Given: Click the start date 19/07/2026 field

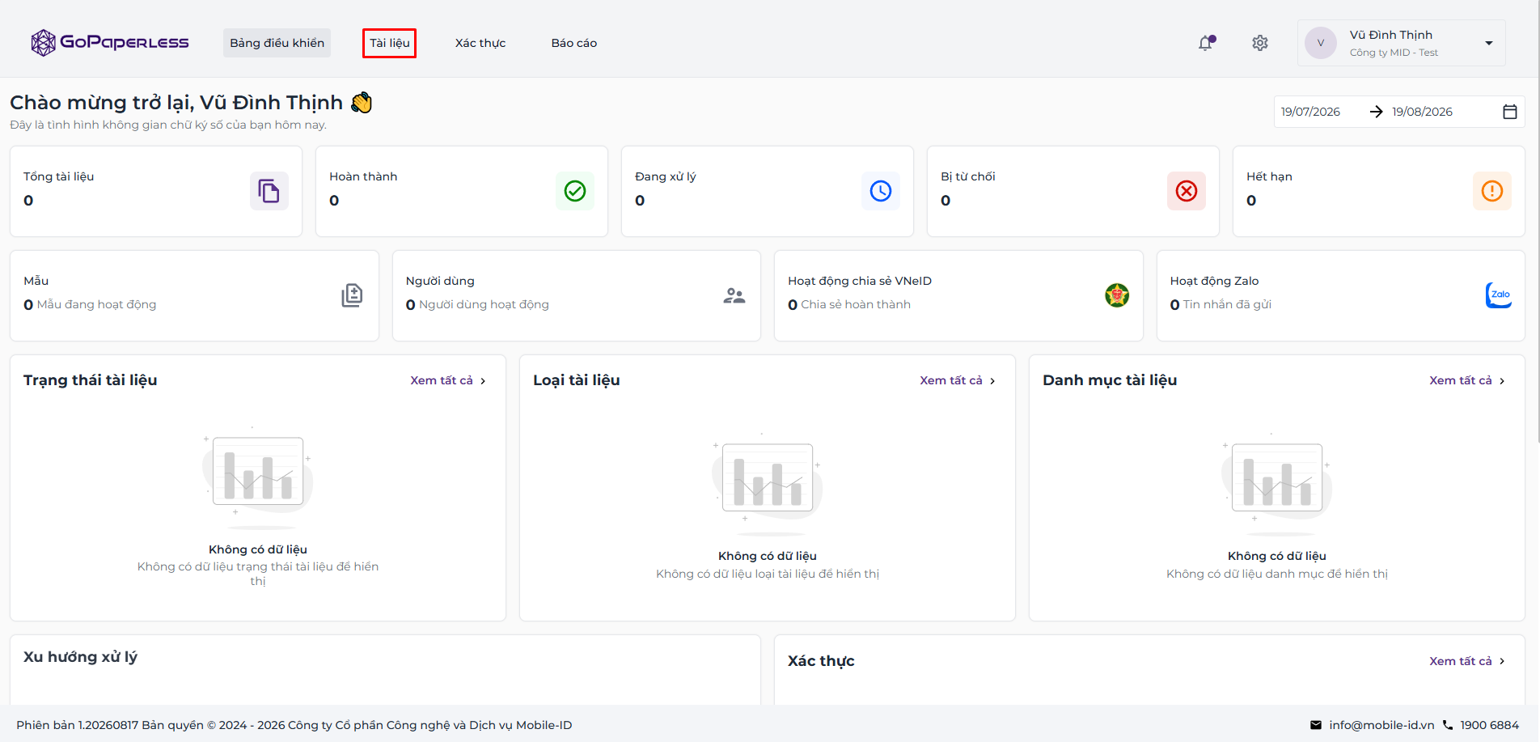Looking at the screenshot, I should (1310, 112).
